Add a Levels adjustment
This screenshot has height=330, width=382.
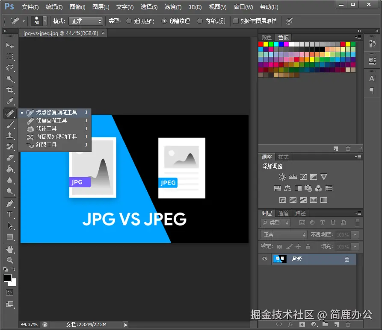tap(293, 177)
